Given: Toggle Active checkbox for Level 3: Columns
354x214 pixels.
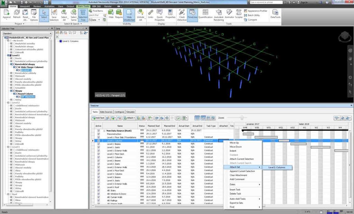Looking at the screenshot, I should point(99,174).
